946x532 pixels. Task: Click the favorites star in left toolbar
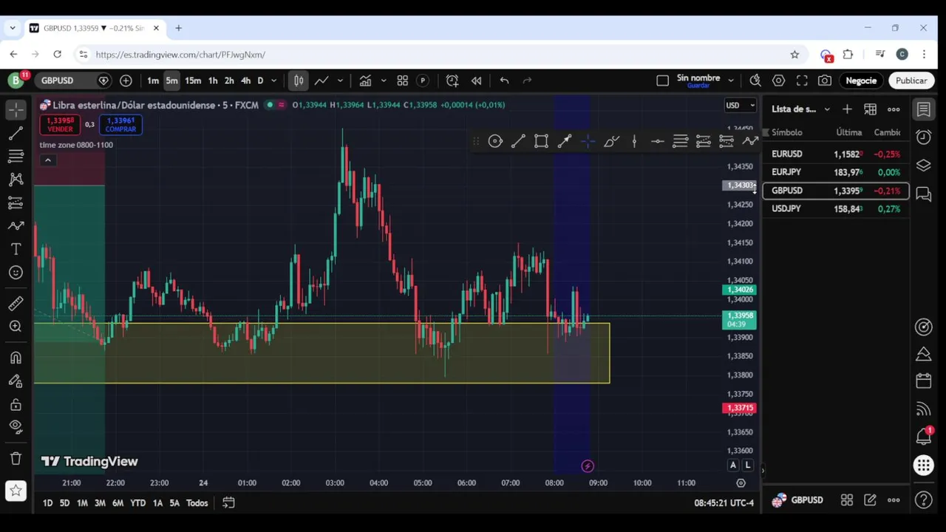16,491
